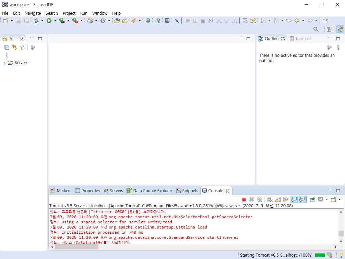The height and width of the screenshot is (259, 345).
Task: Click the Skip All Breakpoints icon
Action: pyautogui.click(x=177, y=21)
